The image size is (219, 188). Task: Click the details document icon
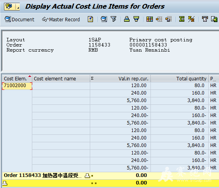90,19
